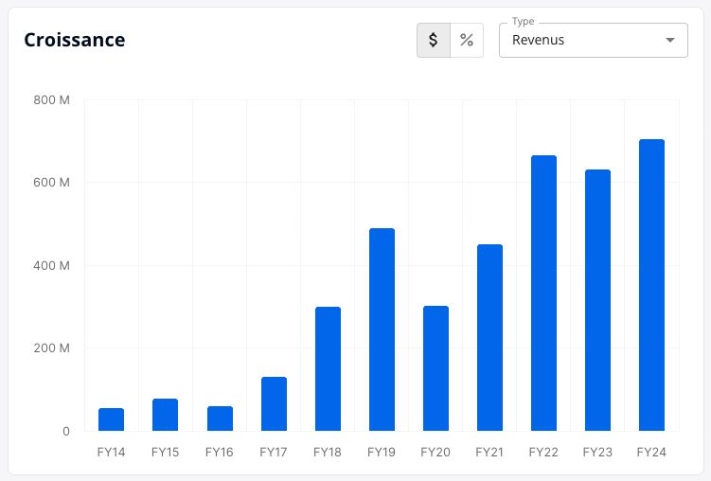Switch chart to dollar view
The image size is (711, 481).
coord(434,41)
